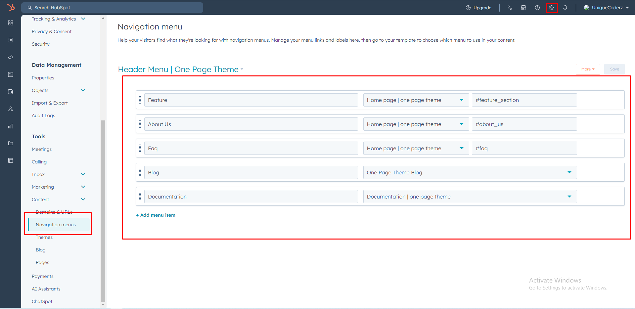Open the notifications bell

[565, 8]
